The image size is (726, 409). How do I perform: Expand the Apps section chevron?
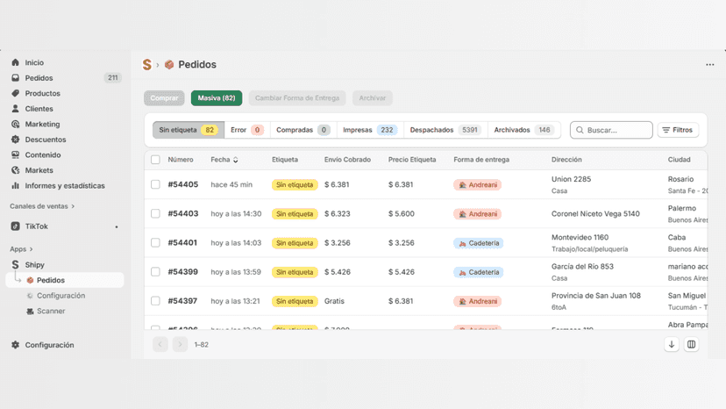pos(31,249)
